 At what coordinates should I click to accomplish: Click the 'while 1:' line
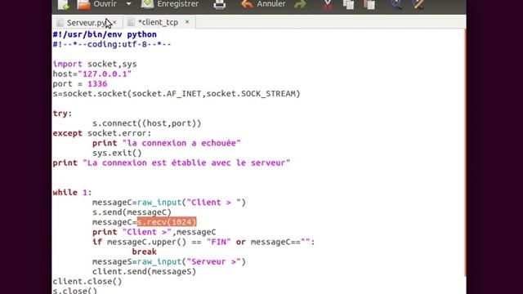(x=72, y=193)
